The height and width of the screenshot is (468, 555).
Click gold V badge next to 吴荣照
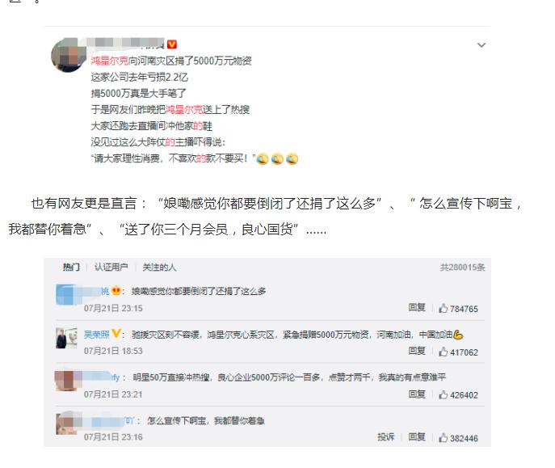pos(116,334)
